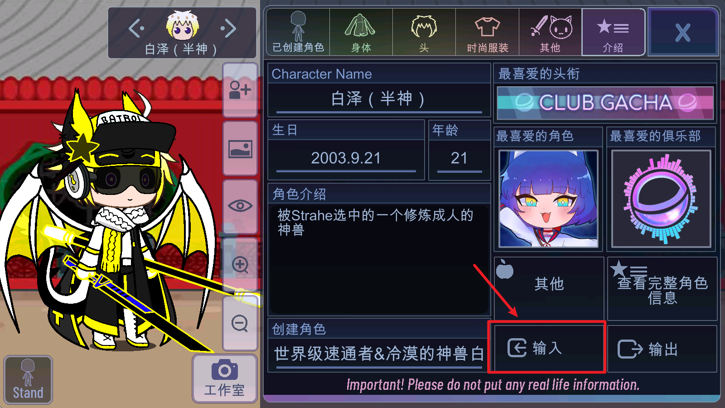The height and width of the screenshot is (408, 725).
Task: Go to previous character with left arrow
Action: (x=136, y=29)
